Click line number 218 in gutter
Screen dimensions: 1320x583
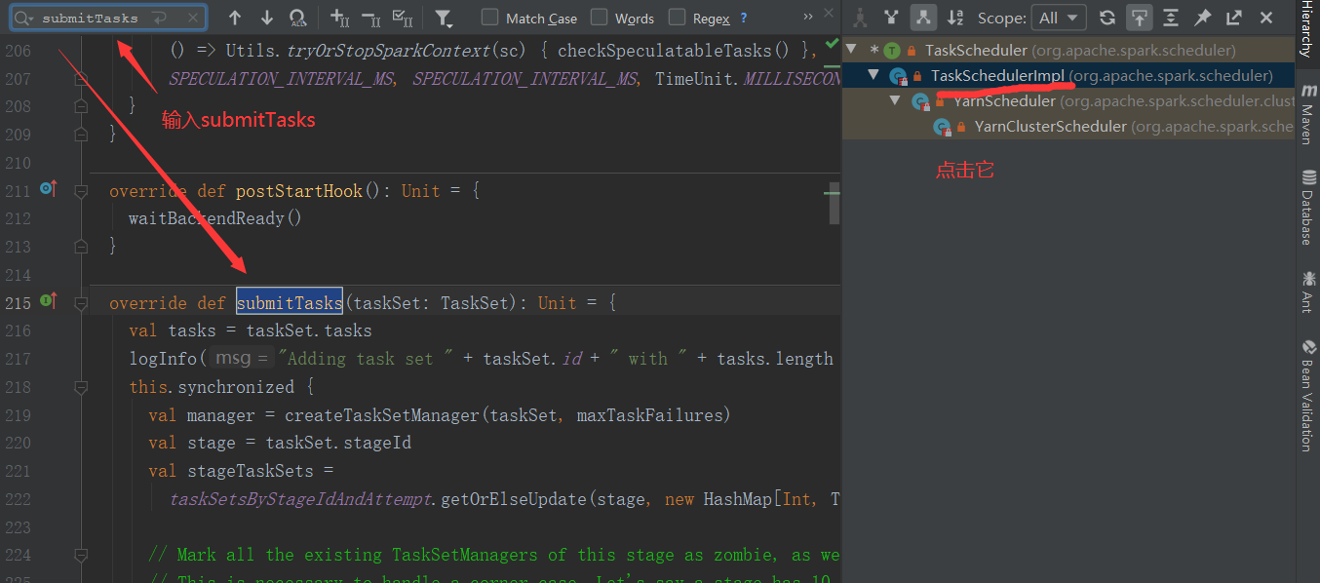18,387
